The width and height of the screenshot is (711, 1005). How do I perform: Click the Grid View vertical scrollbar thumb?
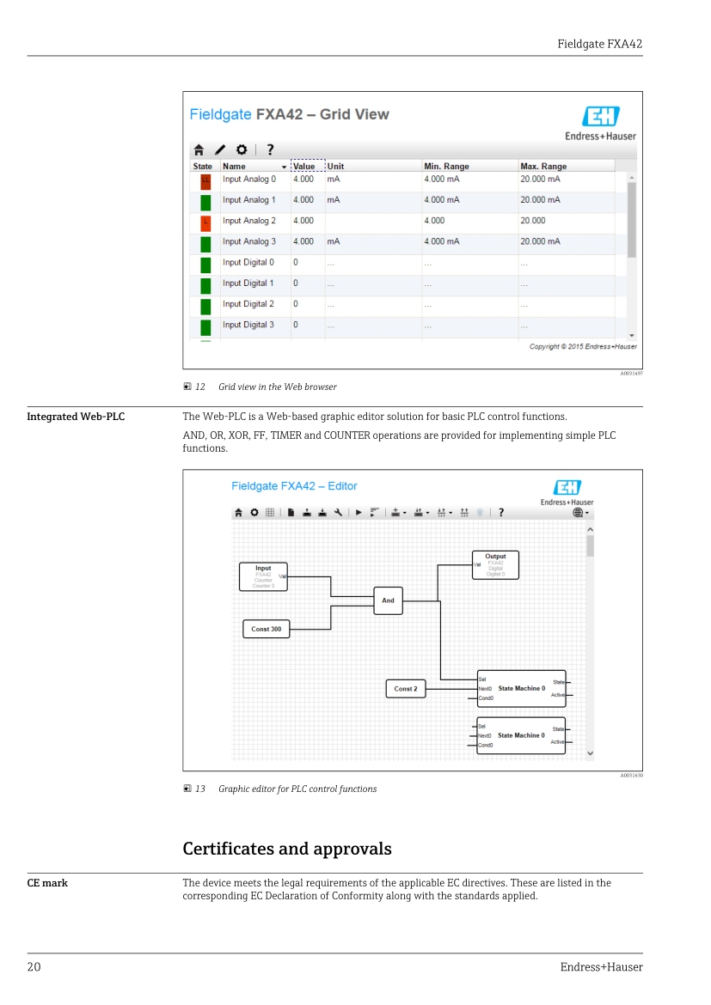(x=631, y=220)
